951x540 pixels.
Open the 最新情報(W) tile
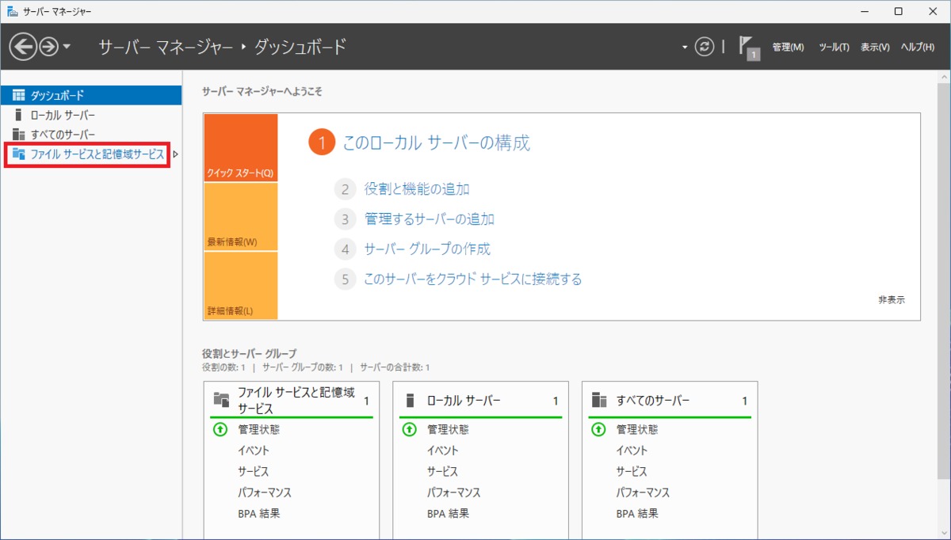point(241,217)
